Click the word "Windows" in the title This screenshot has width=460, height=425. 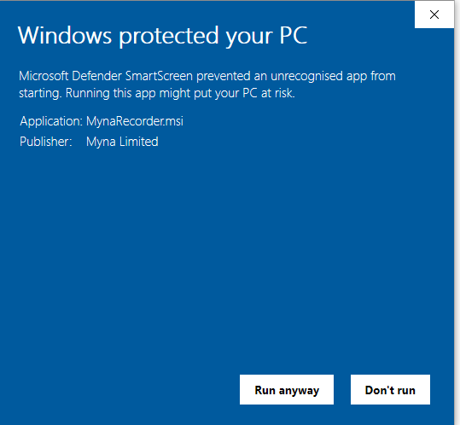[65, 35]
